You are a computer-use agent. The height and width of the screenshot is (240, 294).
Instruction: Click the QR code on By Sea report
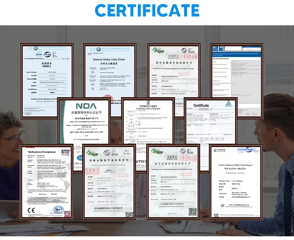tap(129, 215)
